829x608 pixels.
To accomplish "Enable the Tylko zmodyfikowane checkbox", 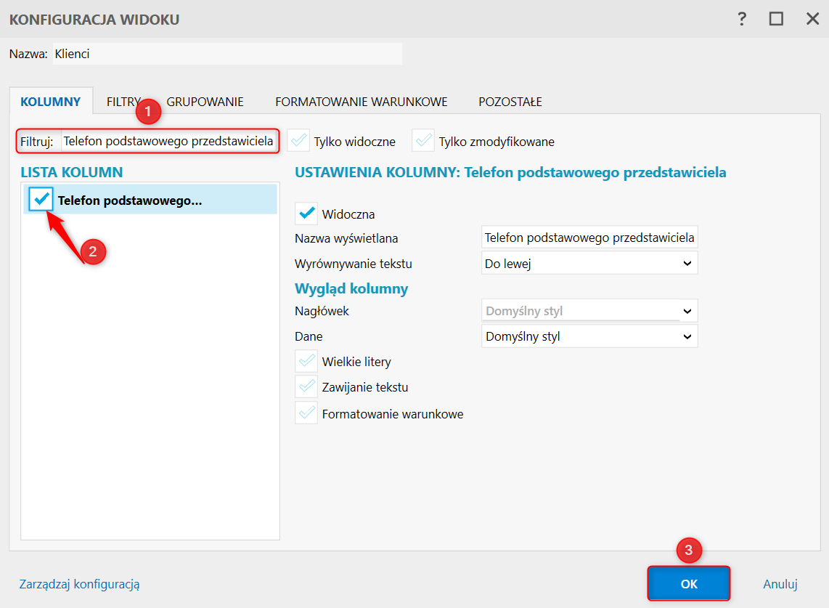I will coord(423,141).
